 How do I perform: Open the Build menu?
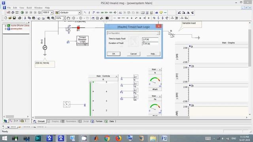tap(29, 8)
